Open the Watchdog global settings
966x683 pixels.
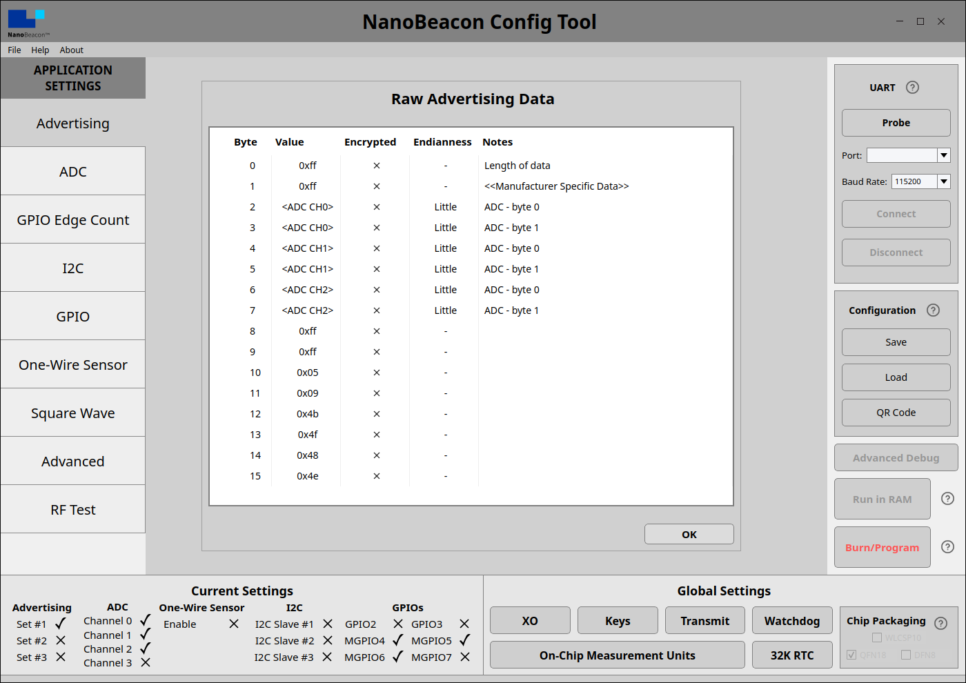(x=792, y=620)
